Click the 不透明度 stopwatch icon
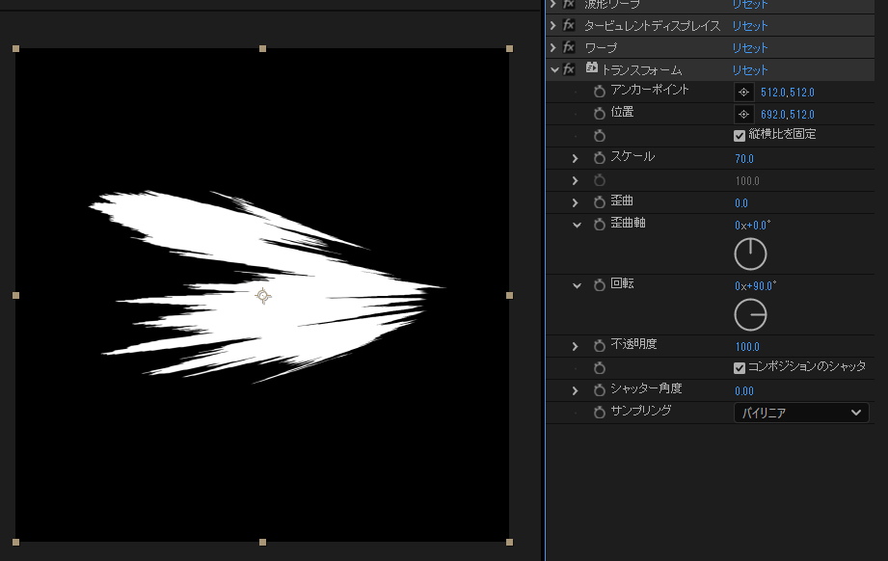The height and width of the screenshot is (561, 888). tap(599, 346)
